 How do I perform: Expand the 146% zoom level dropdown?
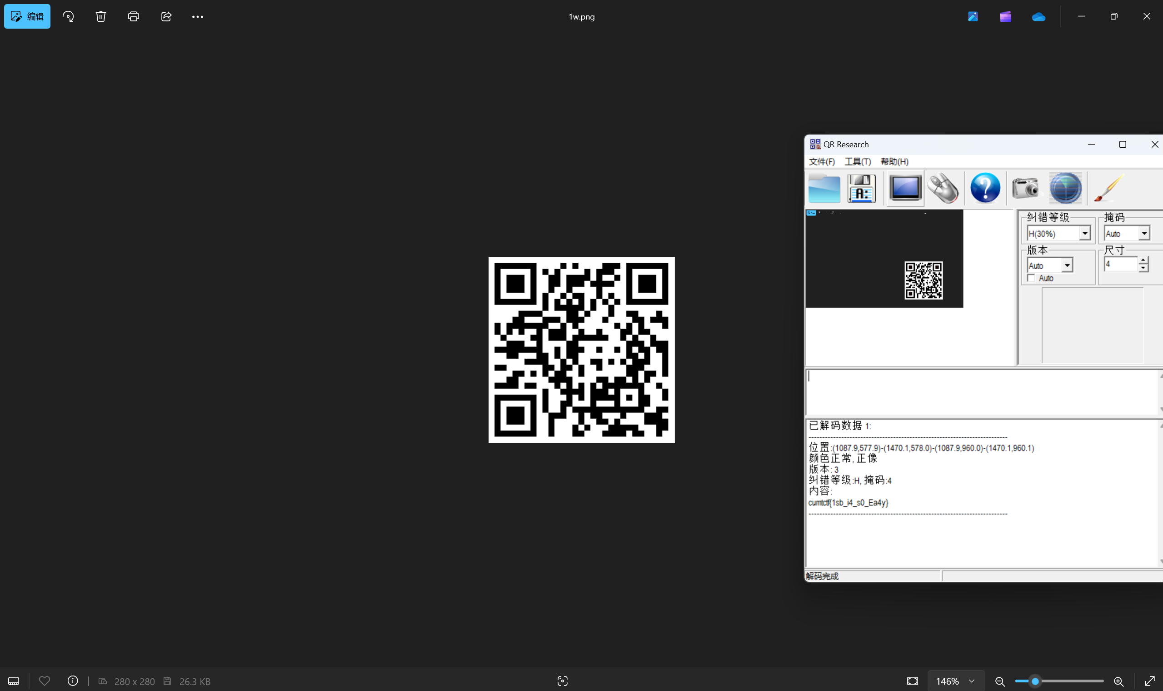(x=956, y=681)
